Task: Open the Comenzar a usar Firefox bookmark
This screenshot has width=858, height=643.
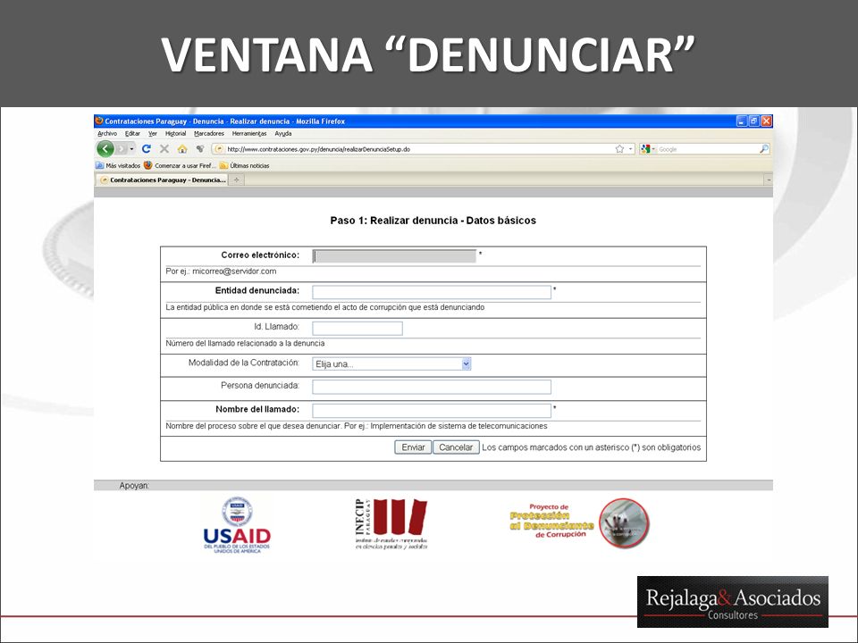Action: coord(180,165)
